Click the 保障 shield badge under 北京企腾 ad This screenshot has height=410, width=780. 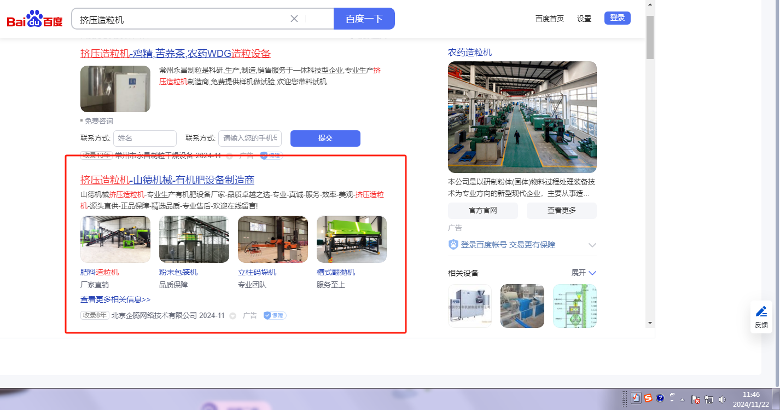click(275, 315)
